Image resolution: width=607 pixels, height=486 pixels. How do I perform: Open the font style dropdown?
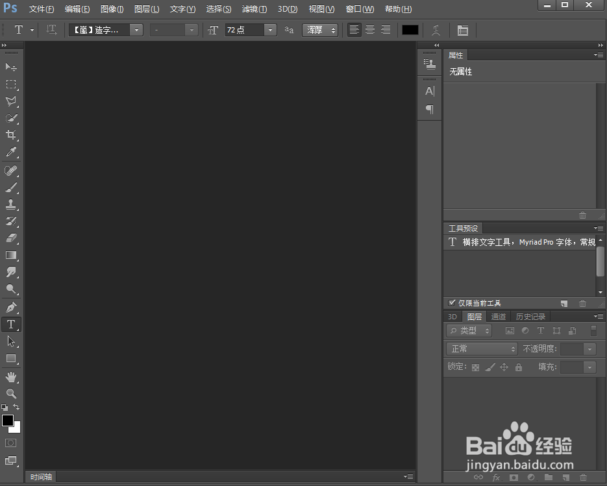(192, 30)
